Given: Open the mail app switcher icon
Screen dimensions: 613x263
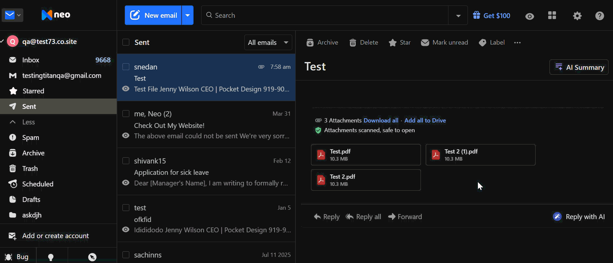Looking at the screenshot, I should pos(12,15).
